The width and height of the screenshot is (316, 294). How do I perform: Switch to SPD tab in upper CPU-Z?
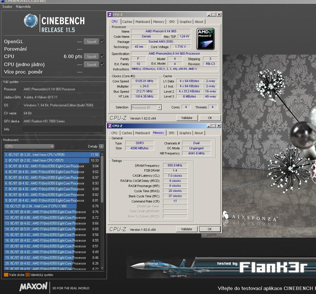click(x=172, y=22)
